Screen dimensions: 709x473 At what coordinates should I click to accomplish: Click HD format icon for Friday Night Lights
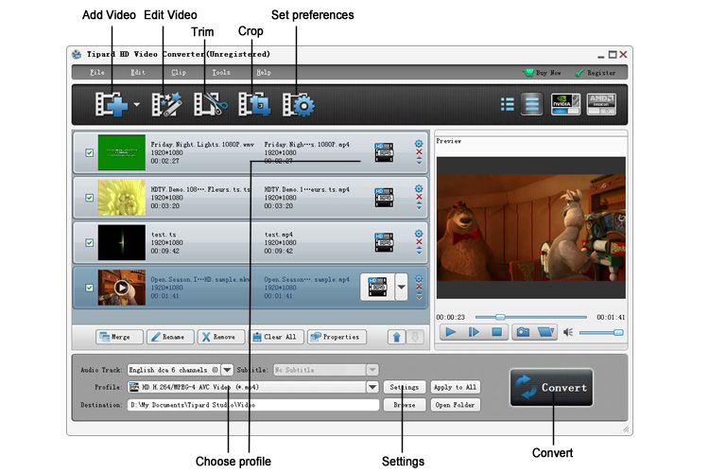click(384, 152)
